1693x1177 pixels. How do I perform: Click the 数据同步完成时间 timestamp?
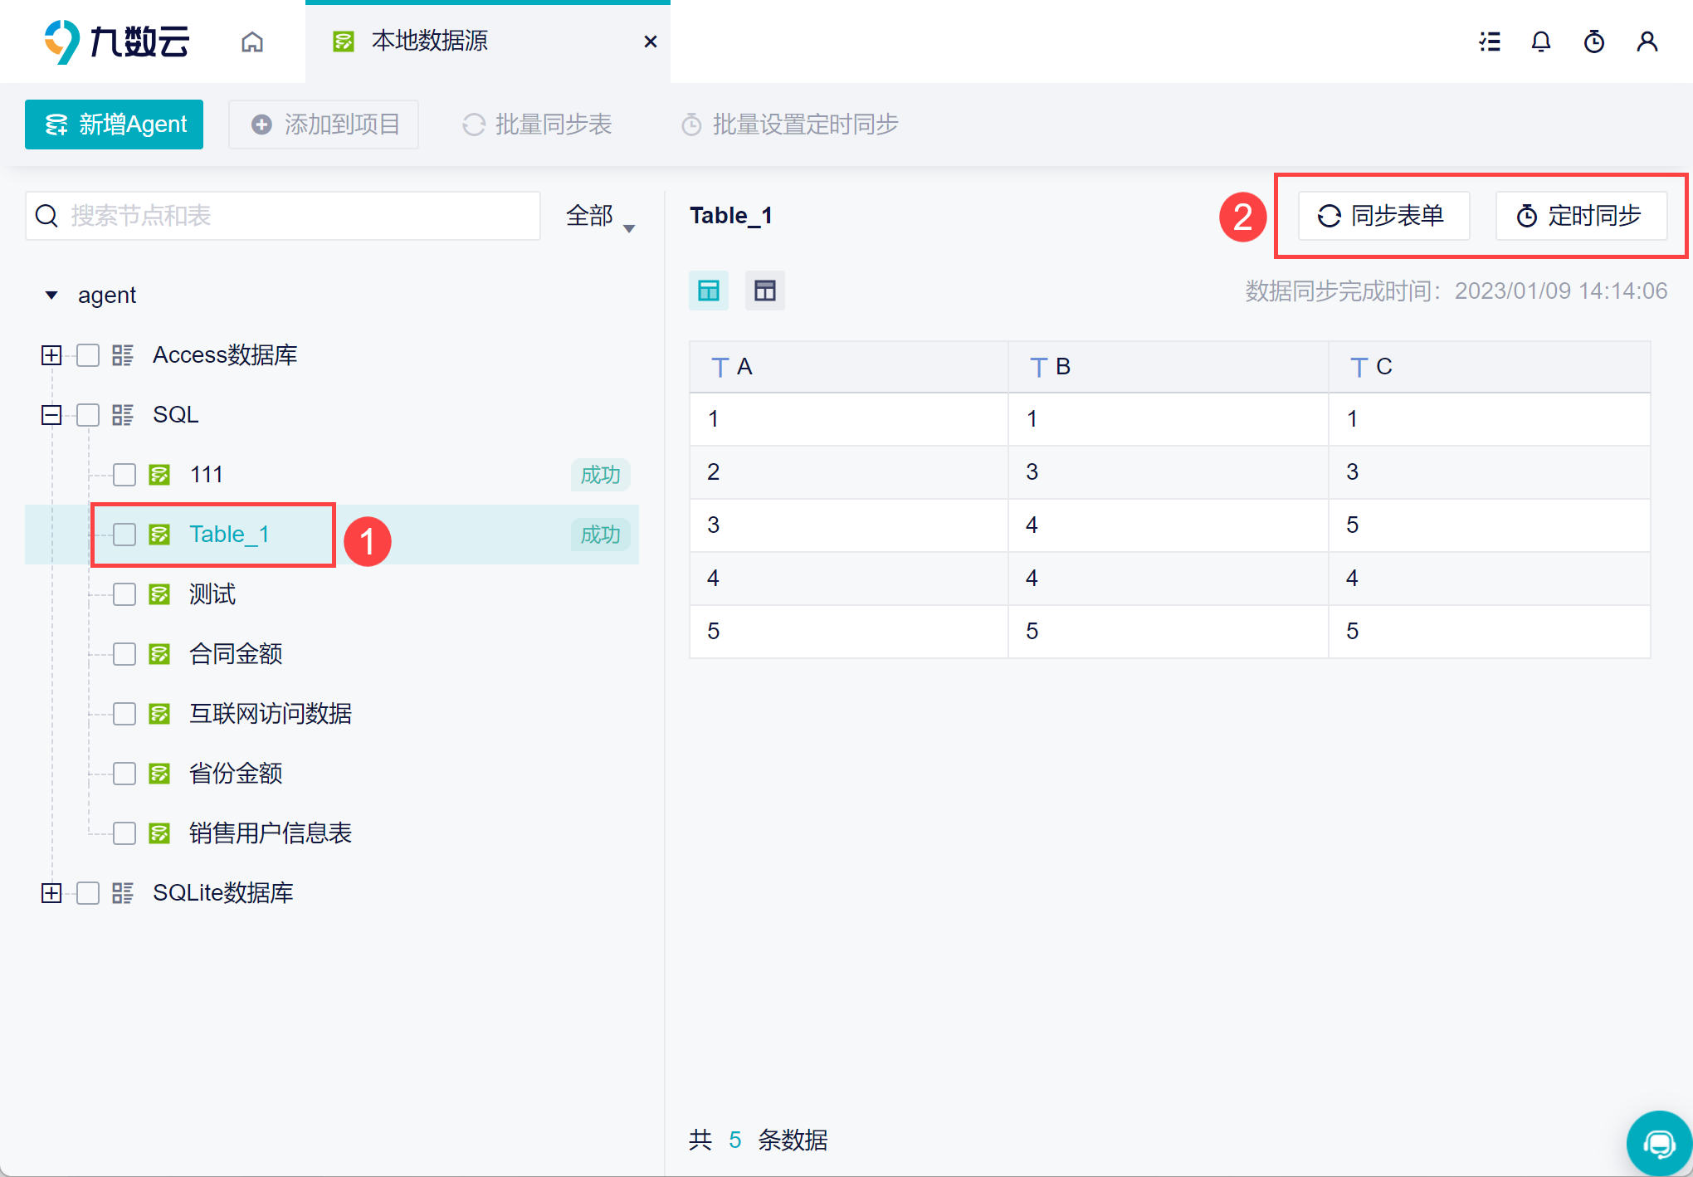pyautogui.click(x=1456, y=291)
